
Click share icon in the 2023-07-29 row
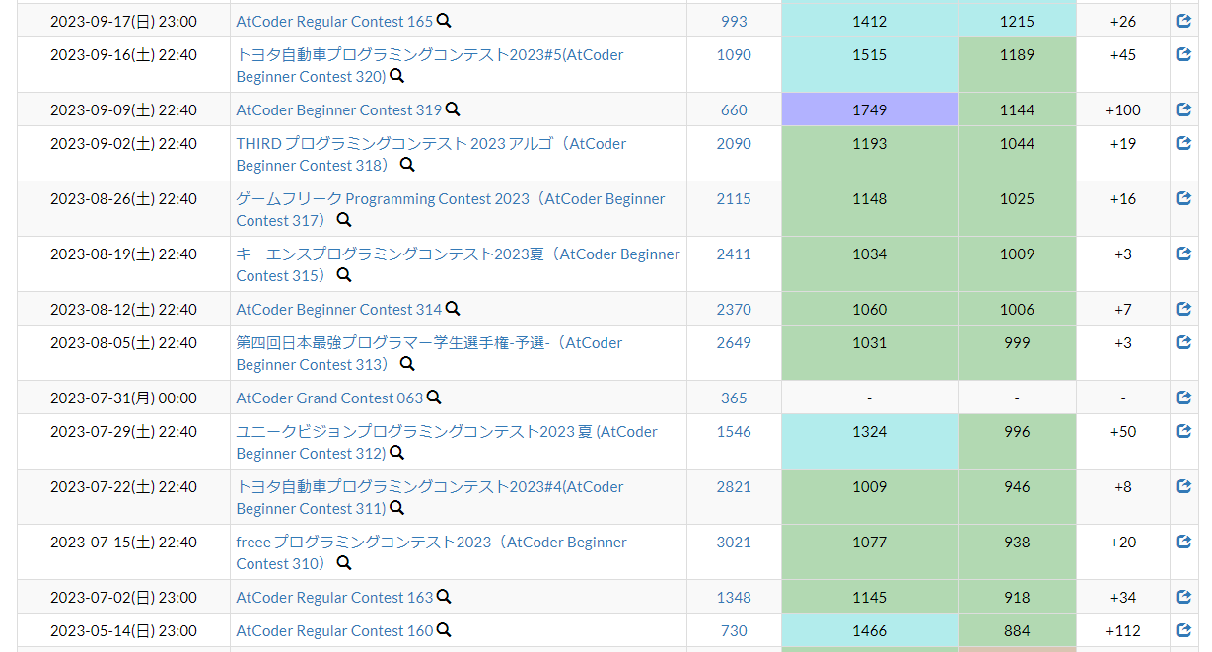(1184, 431)
